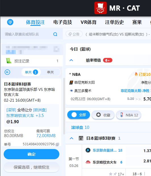
Task: Open the 赛果 tab
Action: point(137,22)
